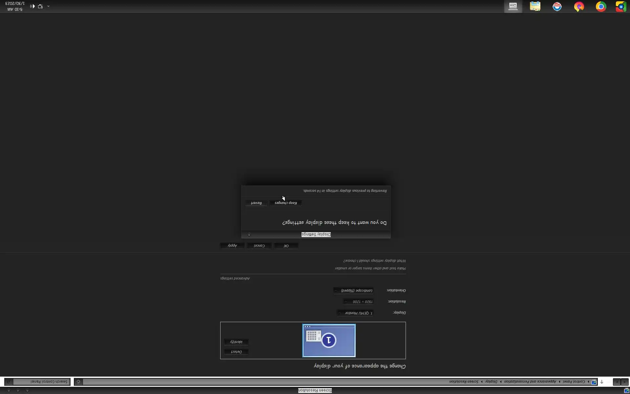This screenshot has width=630, height=394.
Task: Open the Resolution dropdown
Action: click(x=358, y=302)
